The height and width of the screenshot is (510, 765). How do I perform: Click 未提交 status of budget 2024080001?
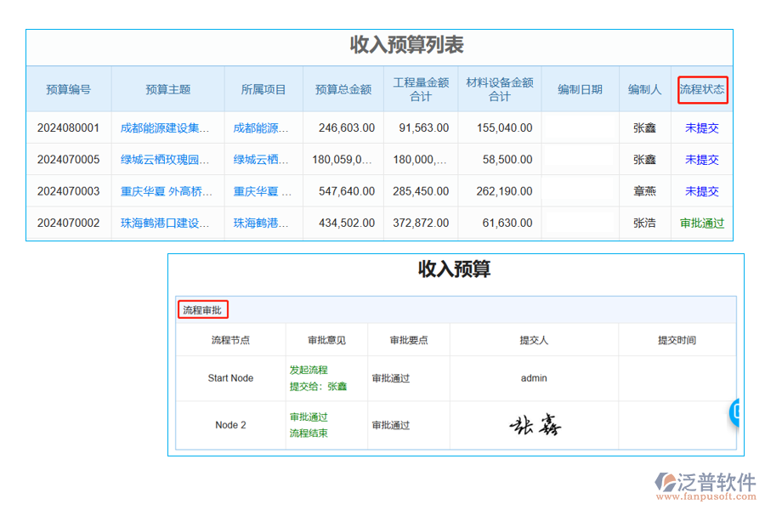(x=701, y=127)
